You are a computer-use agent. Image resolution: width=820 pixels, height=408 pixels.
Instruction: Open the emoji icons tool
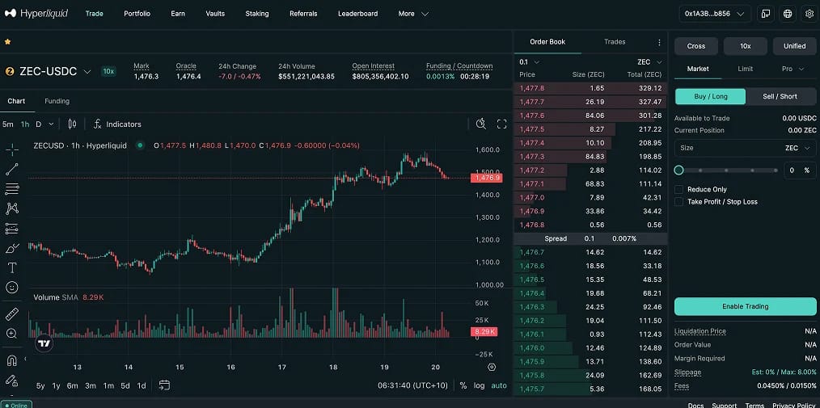tap(12, 288)
